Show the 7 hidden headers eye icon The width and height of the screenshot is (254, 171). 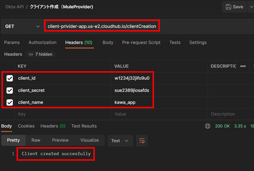point(31,54)
